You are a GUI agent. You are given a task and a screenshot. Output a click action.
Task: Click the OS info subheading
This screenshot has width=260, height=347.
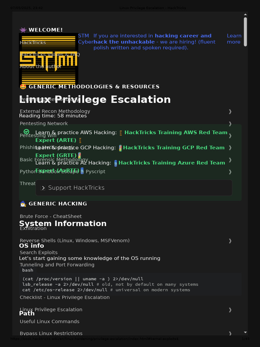click(31, 246)
